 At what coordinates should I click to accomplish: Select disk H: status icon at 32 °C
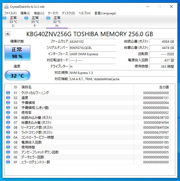click(x=48, y=18)
